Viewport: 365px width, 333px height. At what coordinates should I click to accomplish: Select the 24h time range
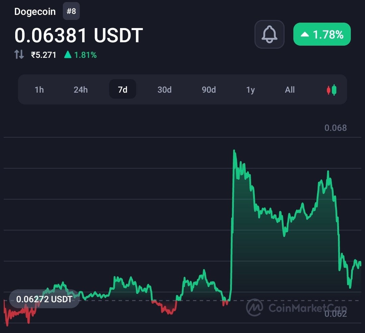pos(80,90)
